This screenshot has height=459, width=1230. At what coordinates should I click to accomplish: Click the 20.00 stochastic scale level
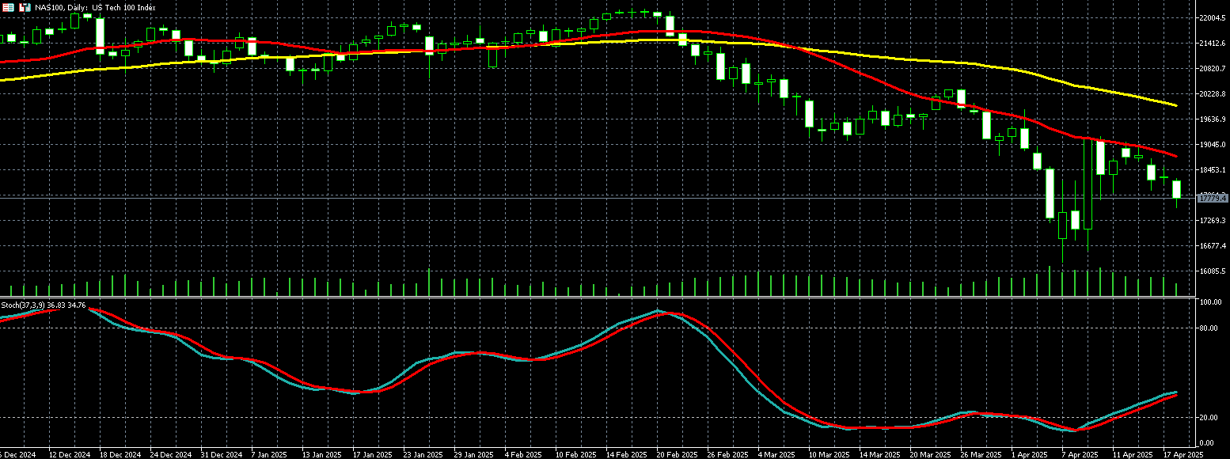click(x=1208, y=417)
